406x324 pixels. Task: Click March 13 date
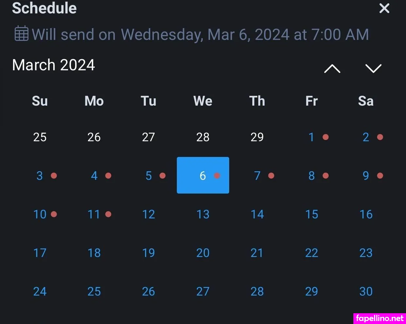[x=203, y=214]
